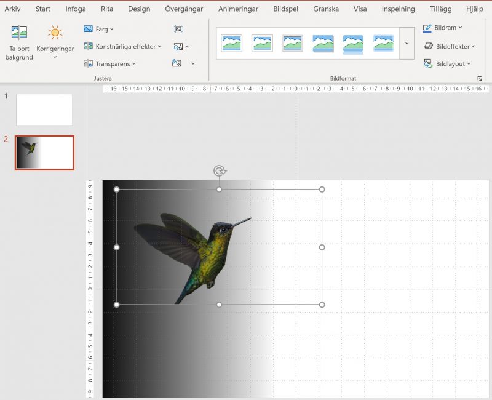492x400 pixels.
Task: Select slide 1 thumbnail
Action: [x=44, y=110]
